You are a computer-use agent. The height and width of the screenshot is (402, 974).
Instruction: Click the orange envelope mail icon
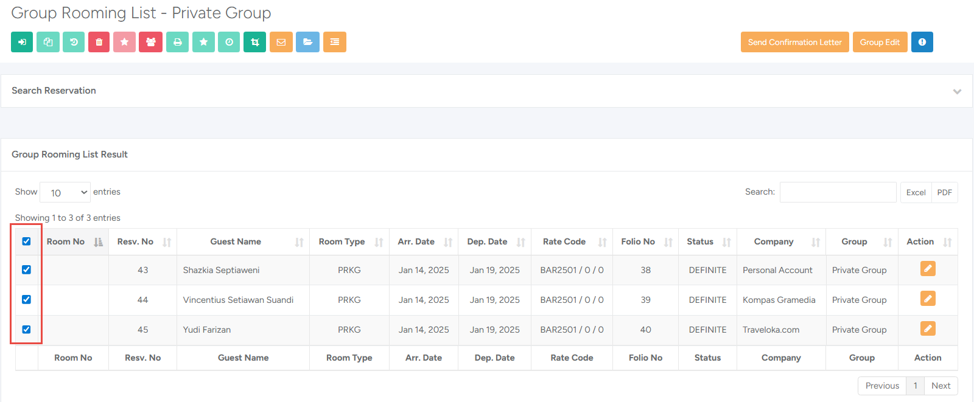(281, 42)
